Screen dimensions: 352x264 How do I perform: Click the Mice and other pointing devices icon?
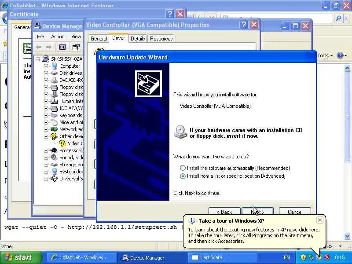click(x=54, y=122)
